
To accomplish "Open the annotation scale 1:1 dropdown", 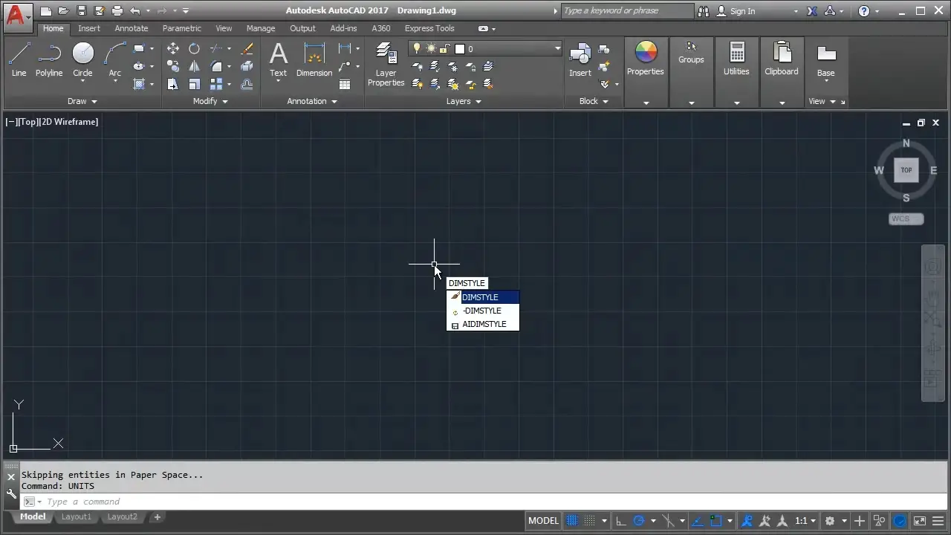I will pyautogui.click(x=805, y=521).
